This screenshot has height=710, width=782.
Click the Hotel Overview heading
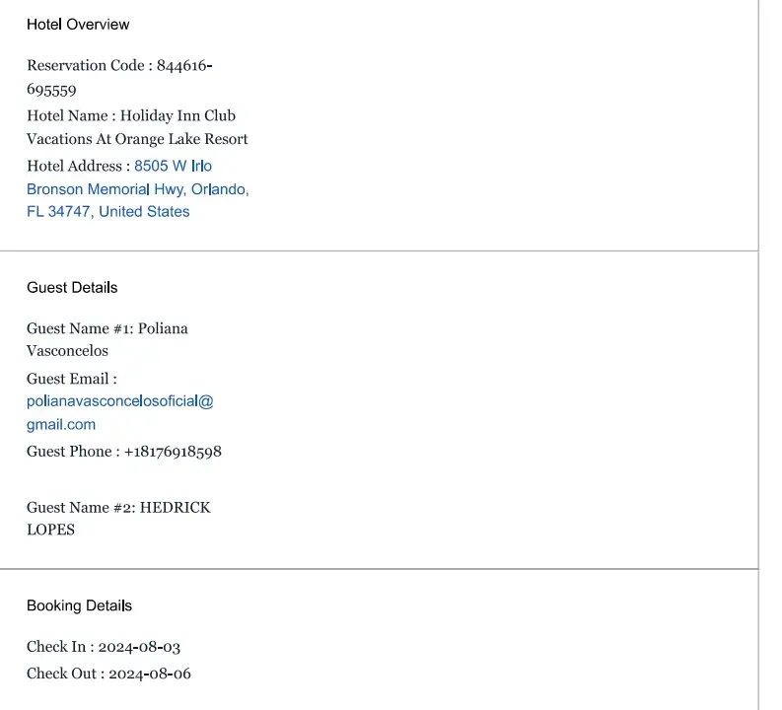(78, 24)
